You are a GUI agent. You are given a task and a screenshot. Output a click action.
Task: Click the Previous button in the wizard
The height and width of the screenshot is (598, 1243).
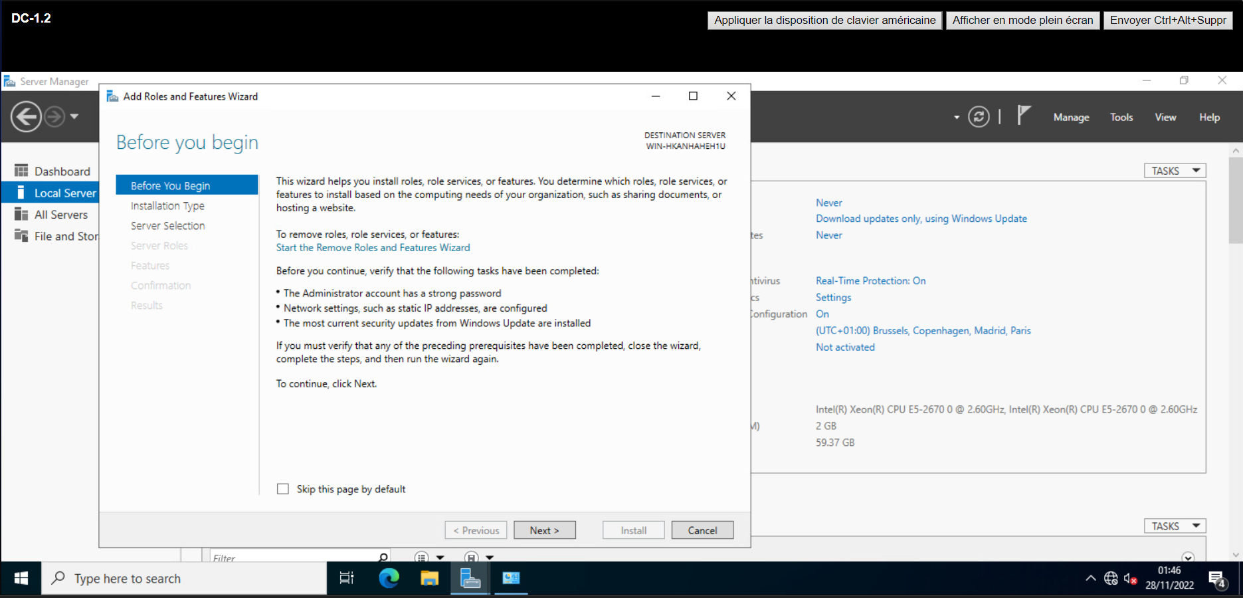coord(476,530)
